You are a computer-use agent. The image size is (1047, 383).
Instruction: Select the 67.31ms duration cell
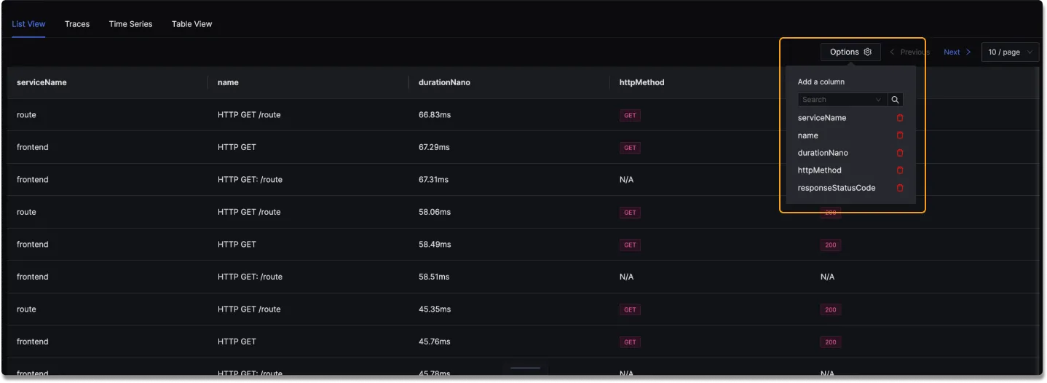[433, 180]
